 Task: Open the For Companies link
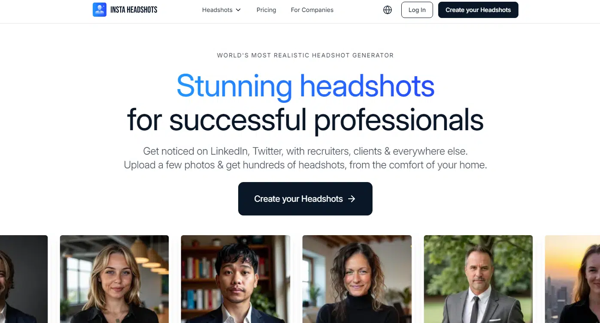(x=312, y=10)
